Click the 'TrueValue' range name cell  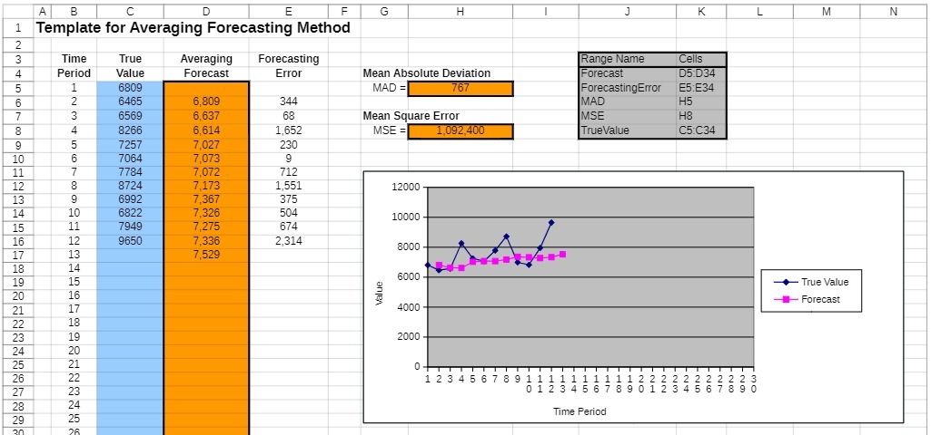(627, 130)
